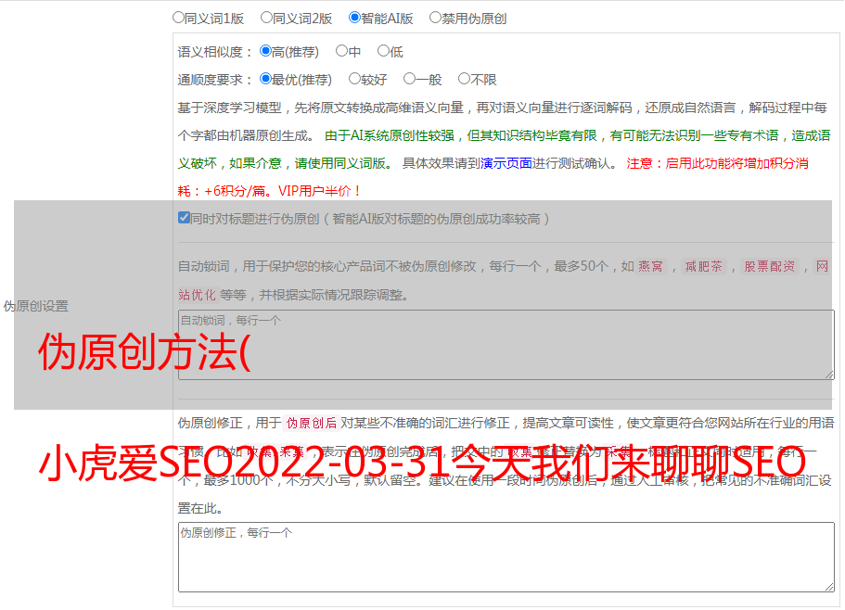Viewport: 845px width, 610px height.
Task: Click the 伪原创设置 section label
Action: click(36, 306)
